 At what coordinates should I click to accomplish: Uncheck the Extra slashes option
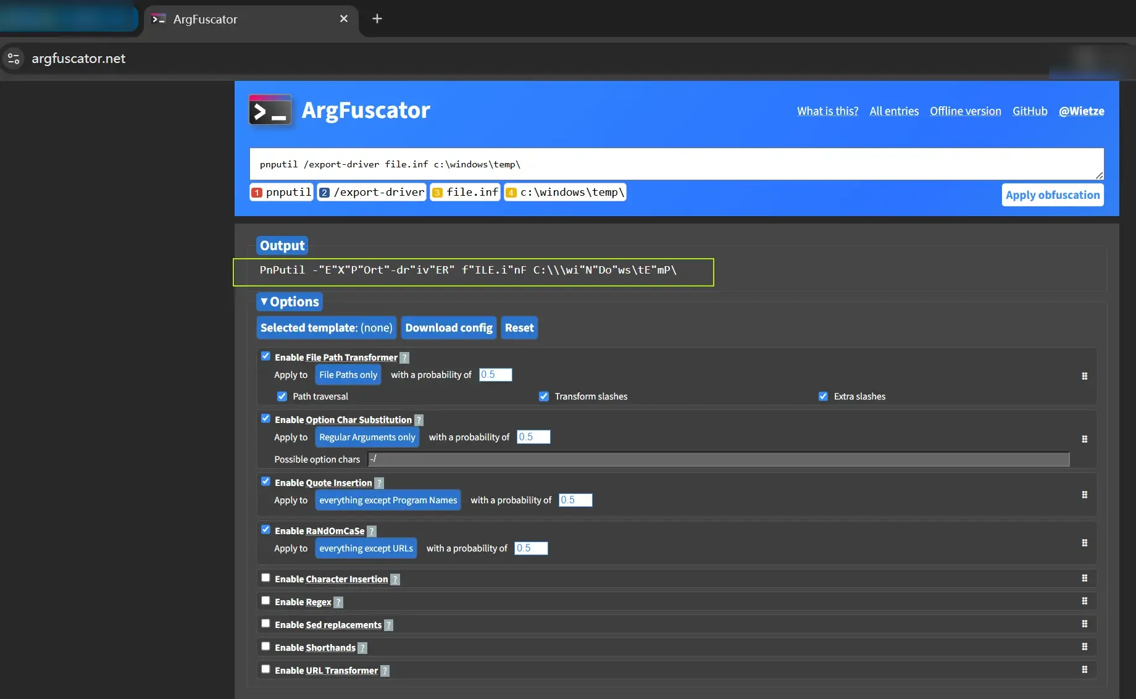pyautogui.click(x=823, y=396)
